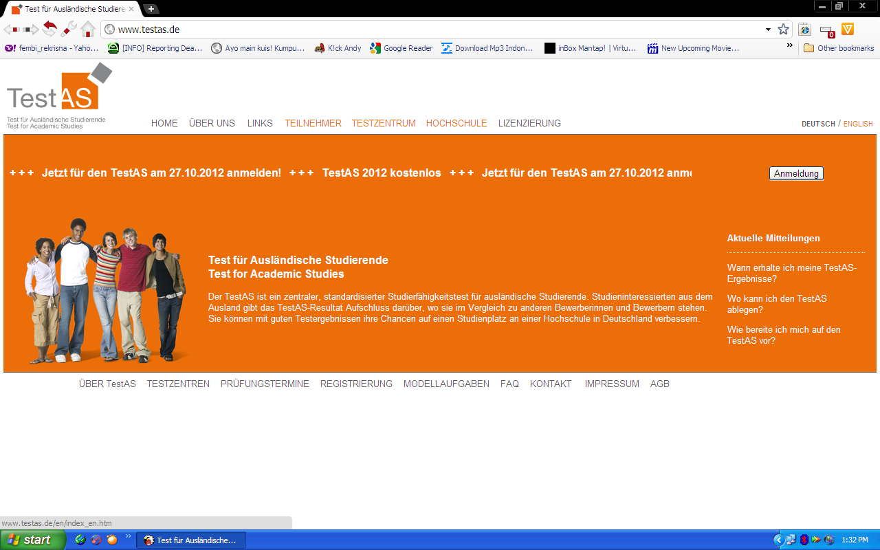Switch language to DEUTSCH
The image size is (880, 550).
coord(818,124)
